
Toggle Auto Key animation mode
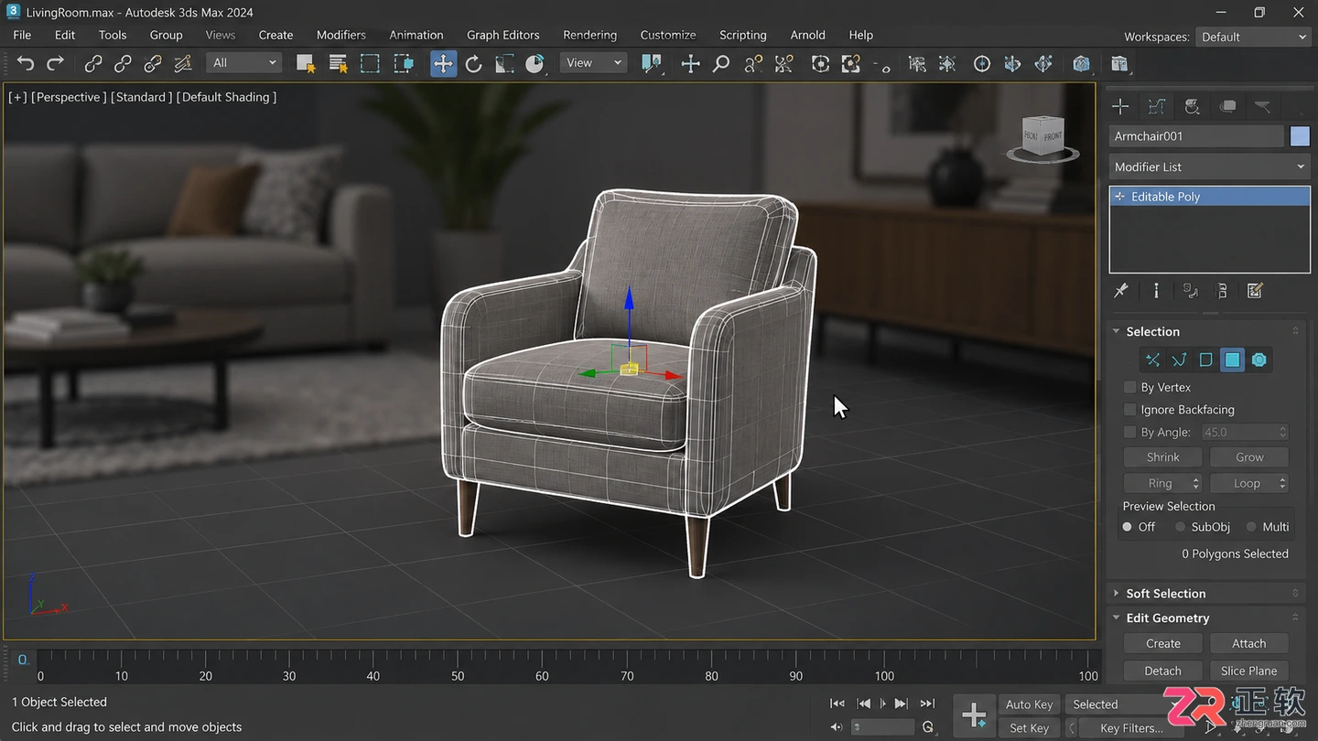(x=1029, y=704)
